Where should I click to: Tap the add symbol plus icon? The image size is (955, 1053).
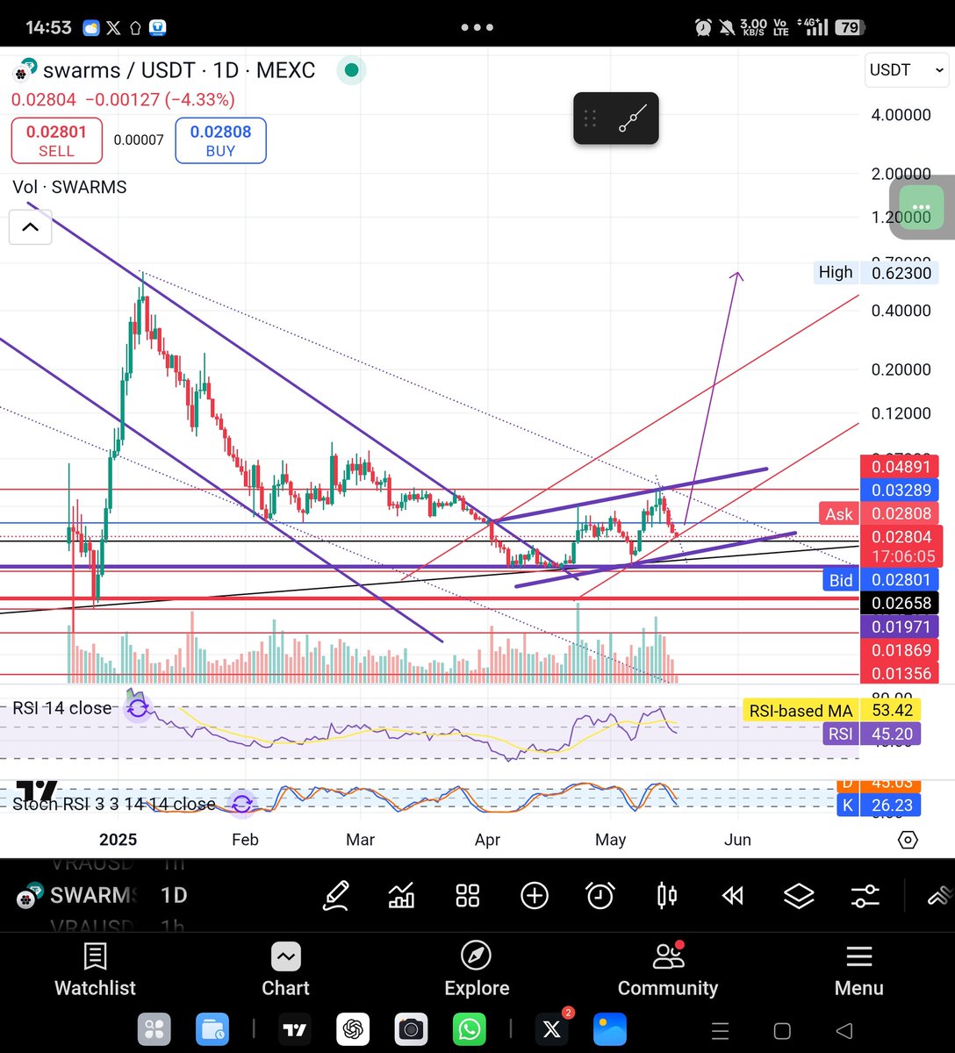click(535, 896)
